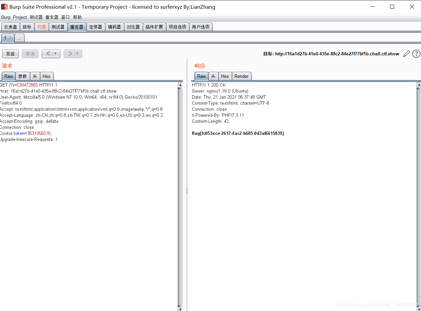
Task: Click the Date header line in response
Action: click(x=229, y=97)
